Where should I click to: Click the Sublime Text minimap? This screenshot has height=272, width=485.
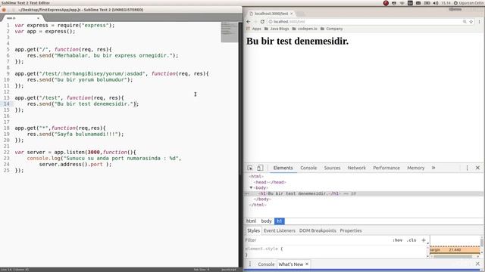230,32
